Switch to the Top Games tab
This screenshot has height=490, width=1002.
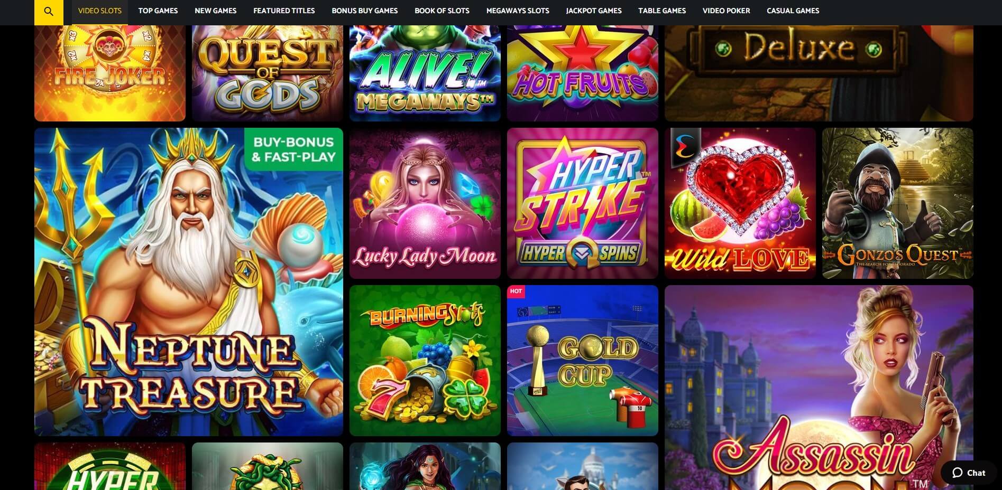pyautogui.click(x=158, y=11)
